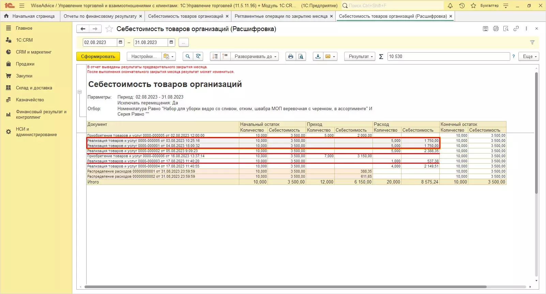Open the 'Результат' dropdown
Viewport: 546px width, 294px height.
361,57
